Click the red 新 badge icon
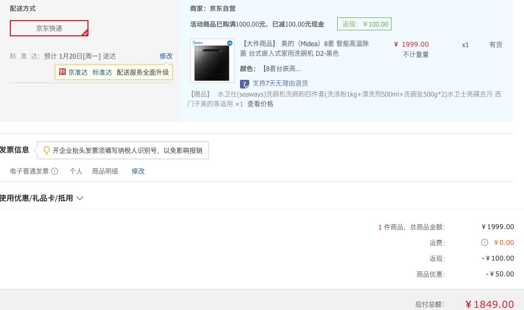 click(62, 72)
